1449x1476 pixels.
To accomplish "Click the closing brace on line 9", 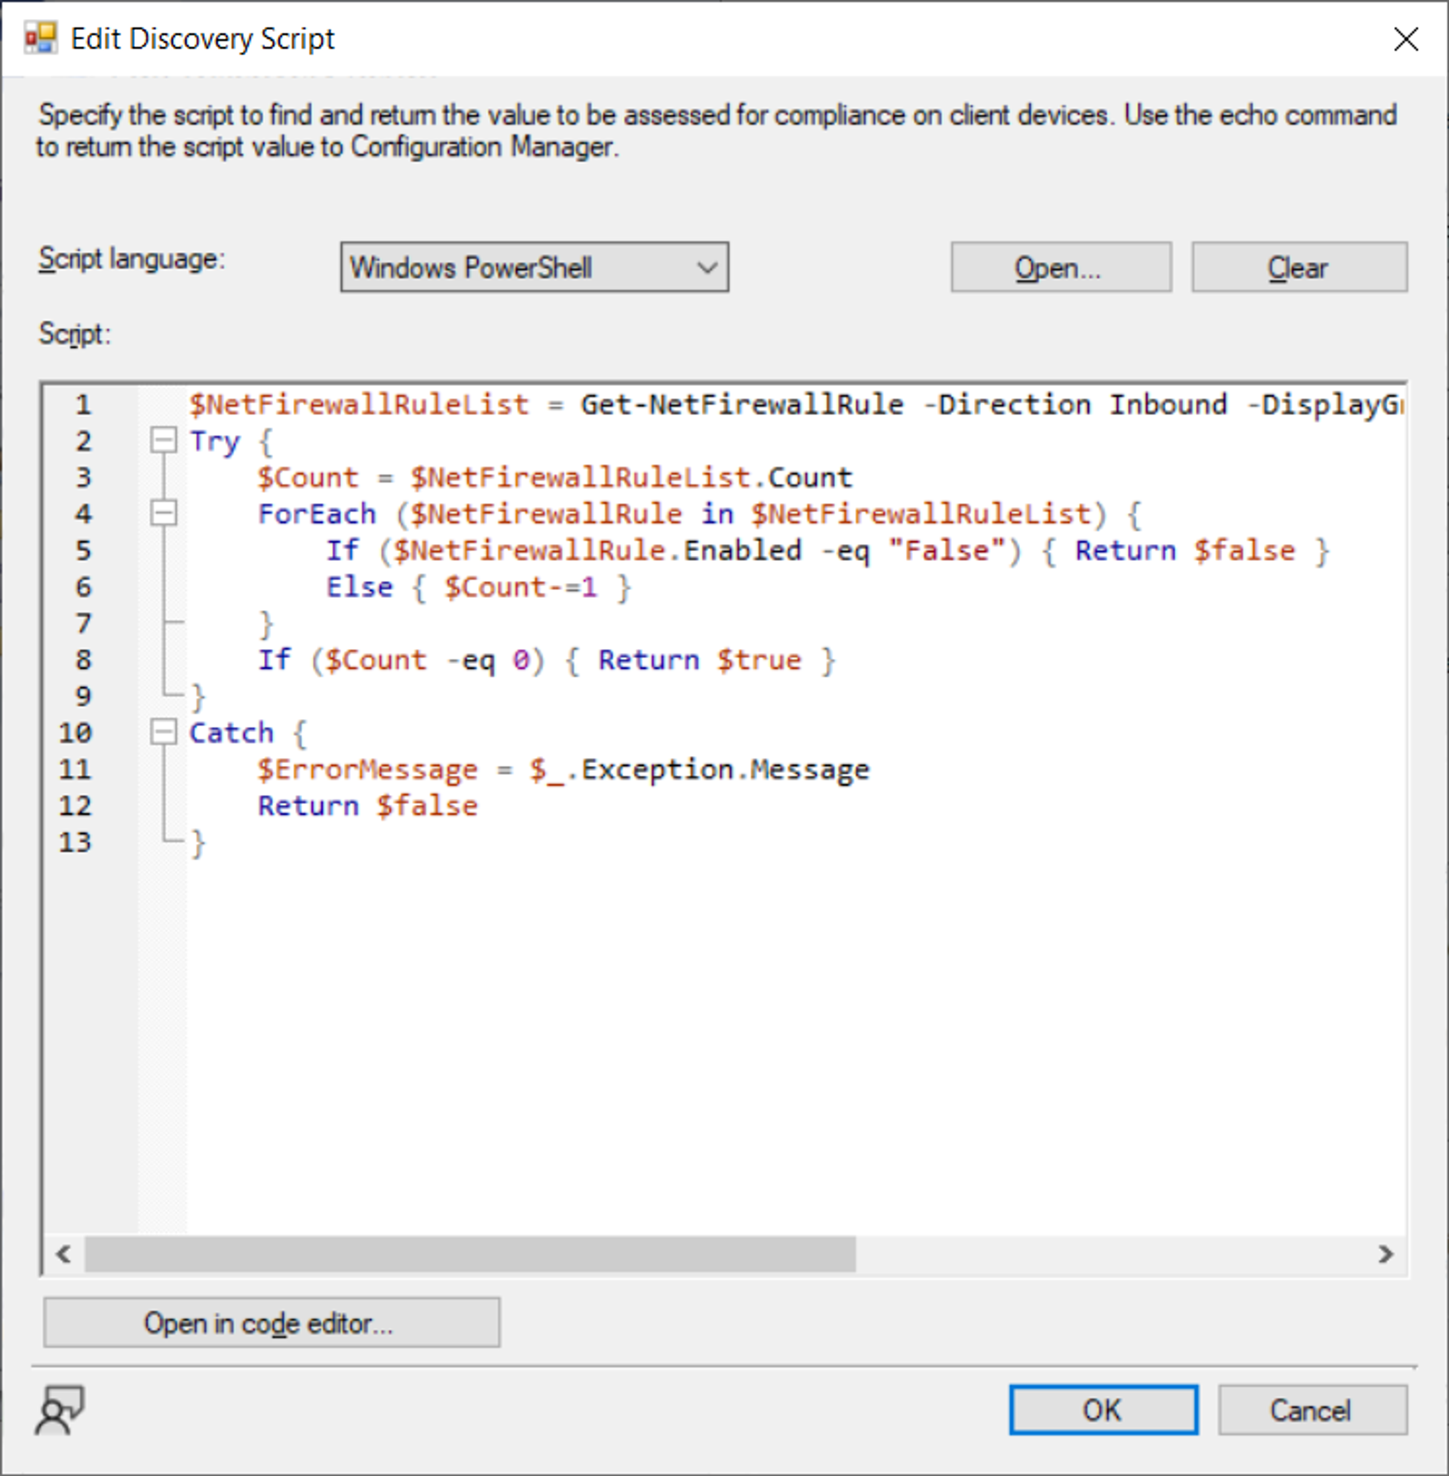I will 198,696.
